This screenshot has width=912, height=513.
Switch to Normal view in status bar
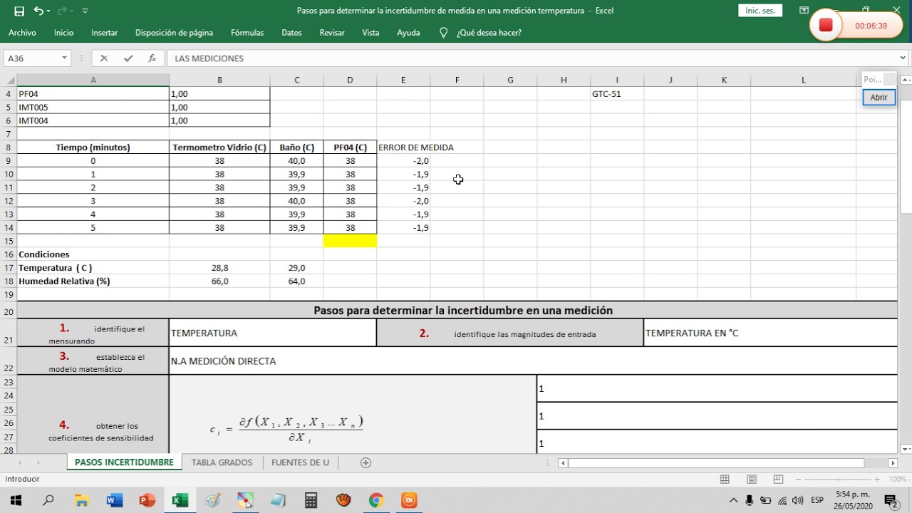pos(725,480)
